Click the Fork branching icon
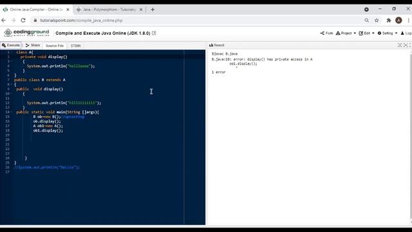The width and height of the screenshot is (412, 232). click(x=322, y=33)
